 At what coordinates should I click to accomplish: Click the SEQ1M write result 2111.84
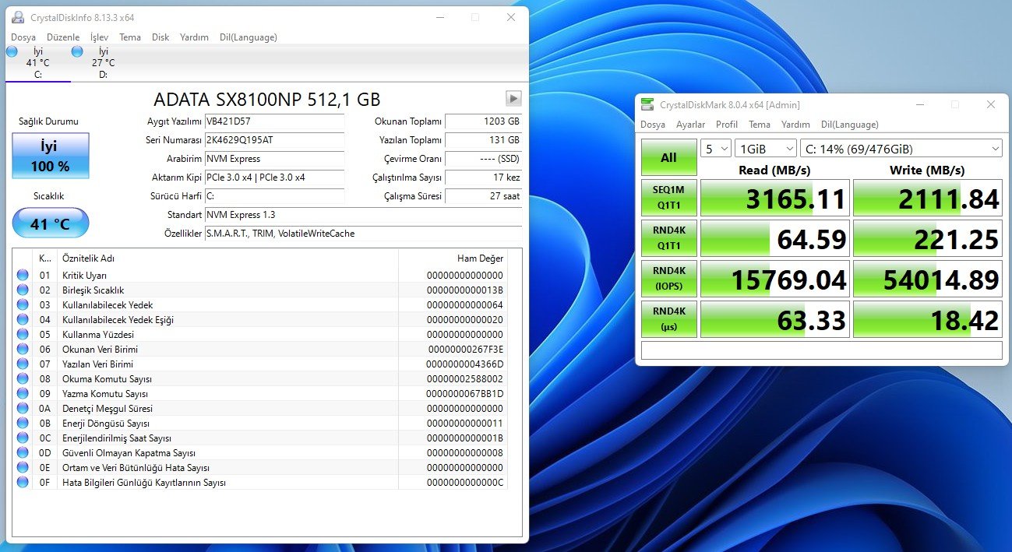[927, 199]
